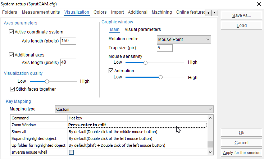Click the key mapping list's scroll up arrow
Screen dimensions: 264x159
[210, 118]
